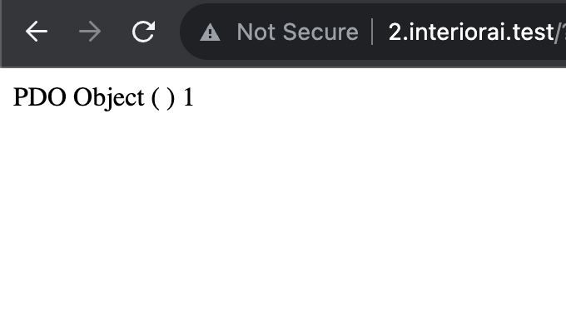
Task: Reload the current page
Action: click(x=144, y=32)
